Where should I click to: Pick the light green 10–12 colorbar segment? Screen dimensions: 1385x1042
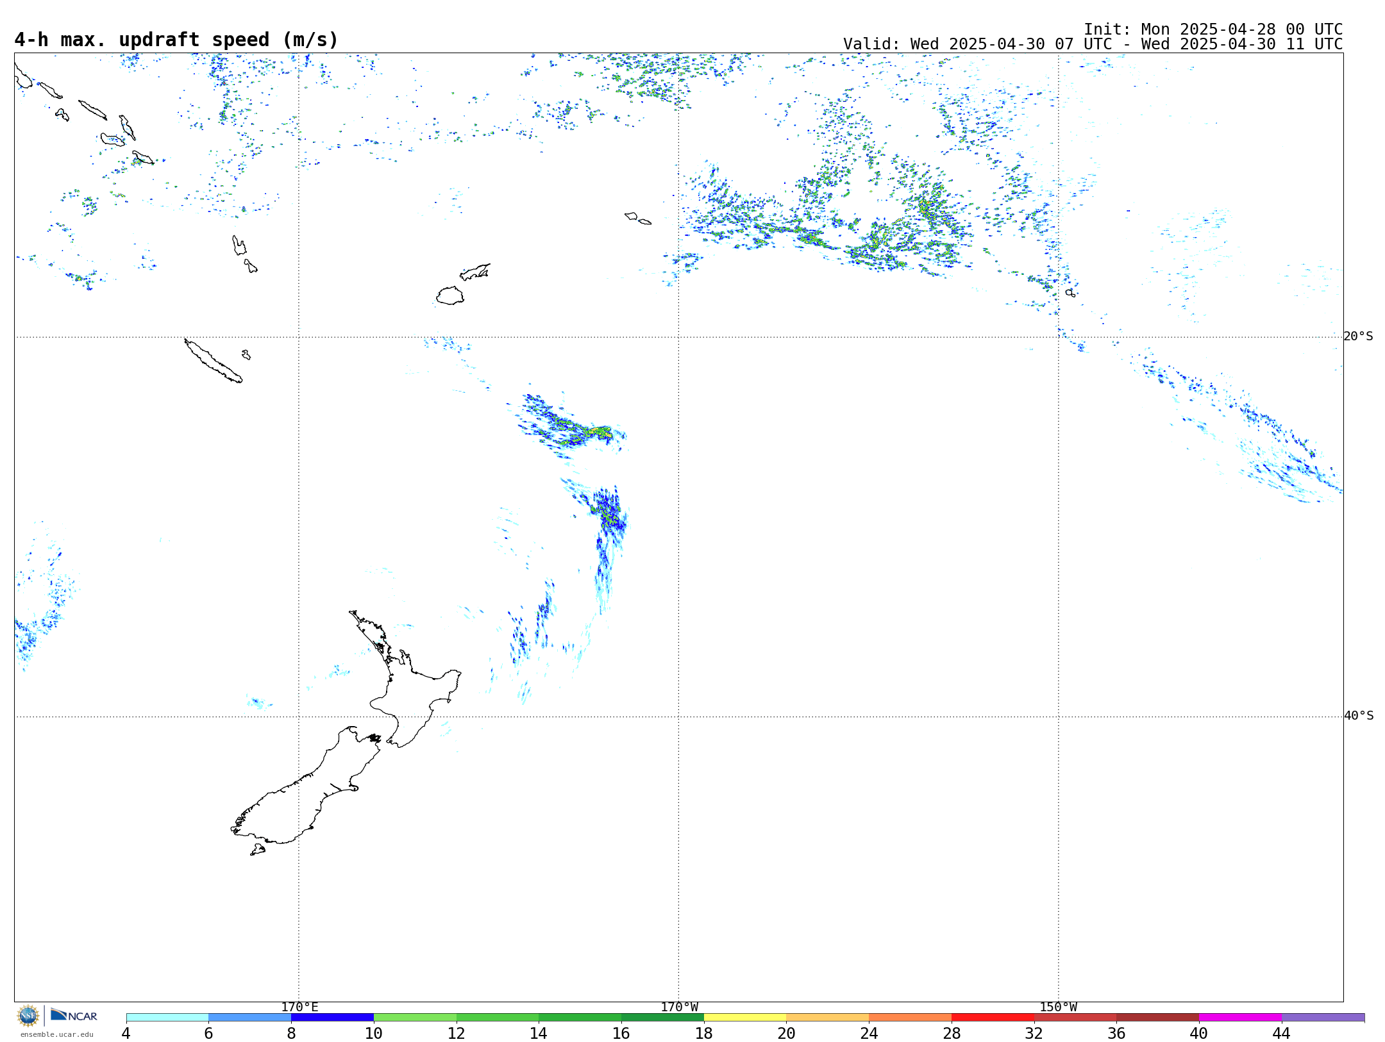tap(415, 1018)
